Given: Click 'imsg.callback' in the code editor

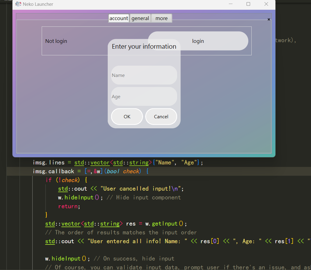Looking at the screenshot, I should point(53,171).
